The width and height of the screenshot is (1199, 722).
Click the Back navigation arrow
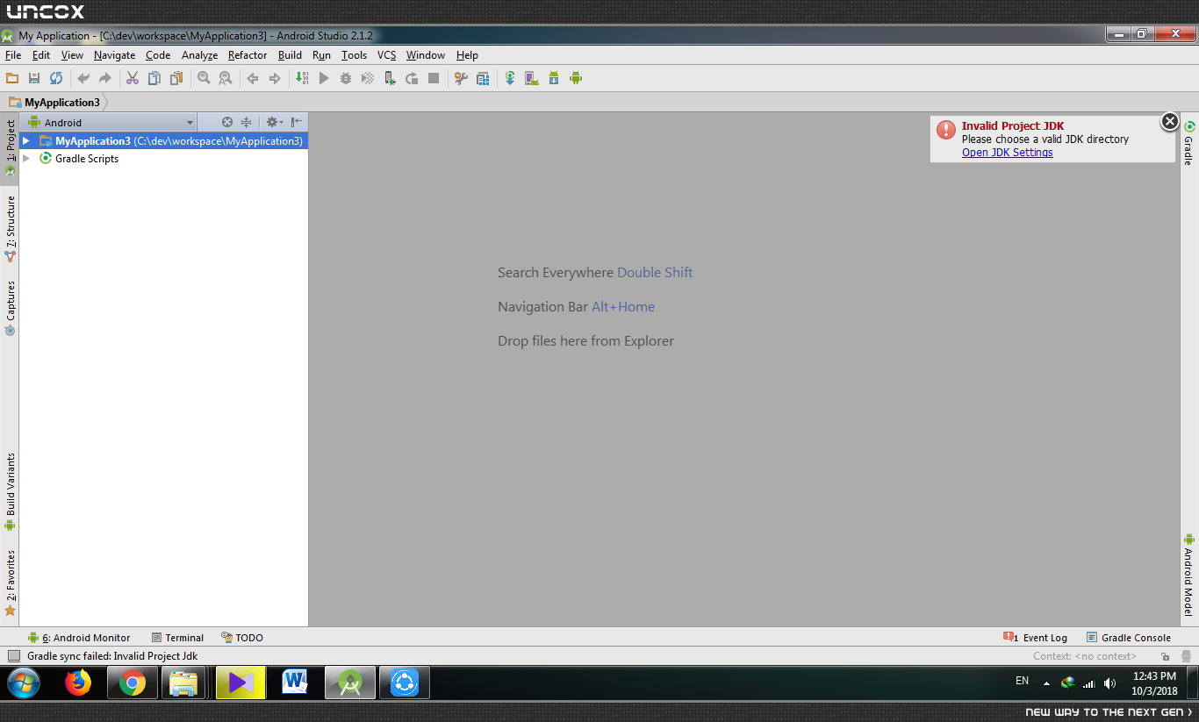click(253, 78)
